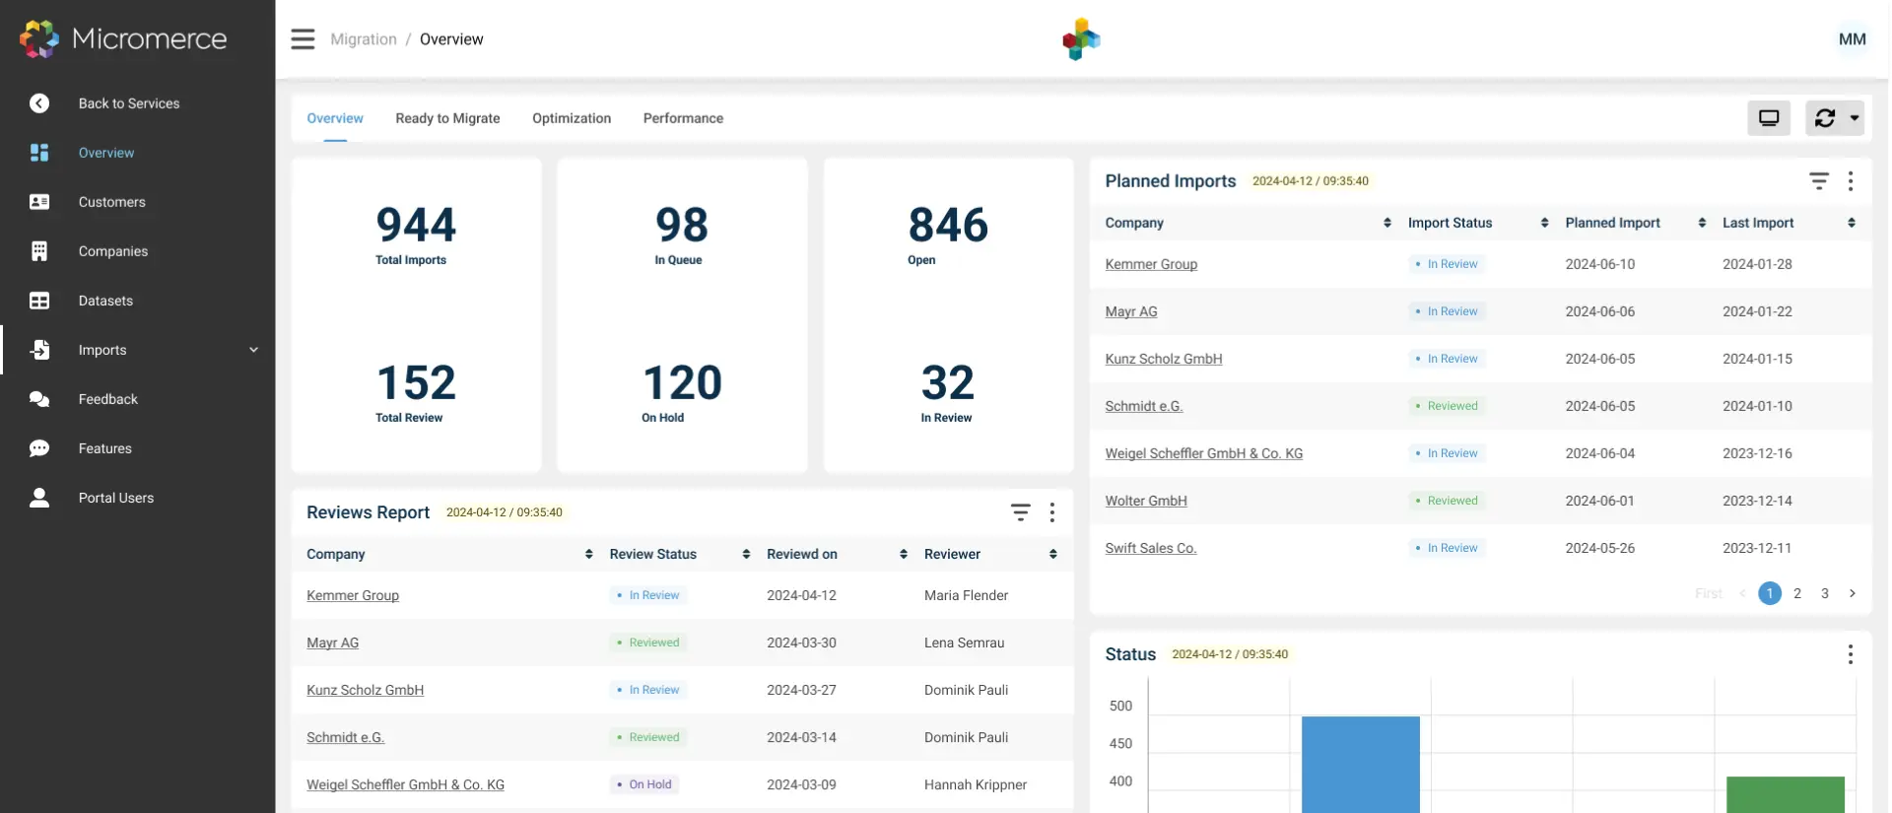1892x813 pixels.
Task: Switch to the Optimization tab
Action: pos(572,118)
